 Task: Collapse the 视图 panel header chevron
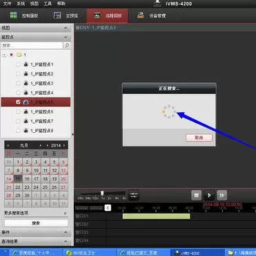pos(66,28)
